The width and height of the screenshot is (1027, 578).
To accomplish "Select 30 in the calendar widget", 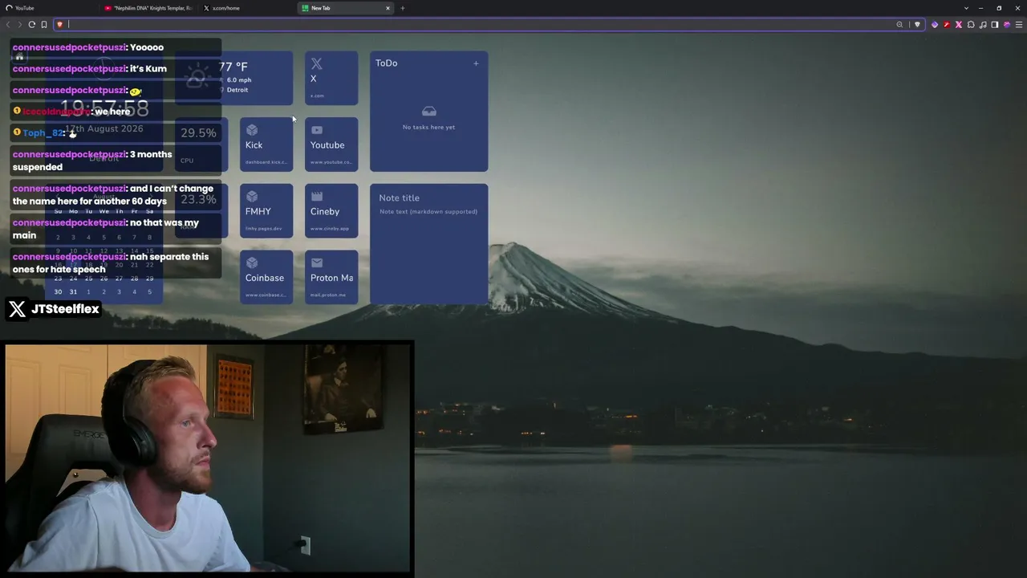I will click(58, 291).
